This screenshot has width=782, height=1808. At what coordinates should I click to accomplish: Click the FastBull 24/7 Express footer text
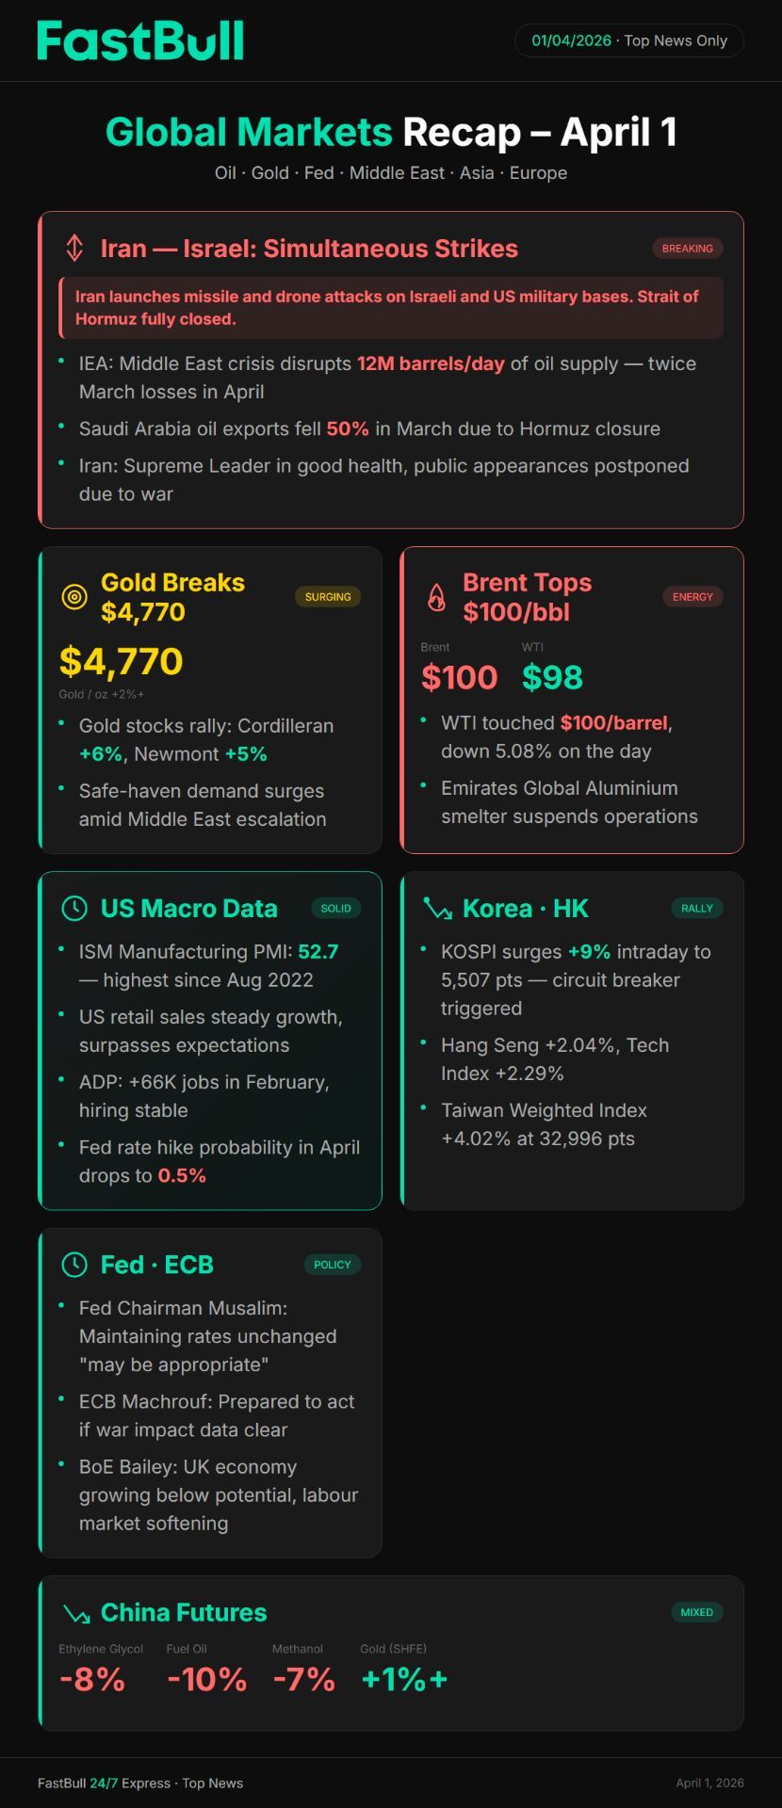coord(140,1783)
